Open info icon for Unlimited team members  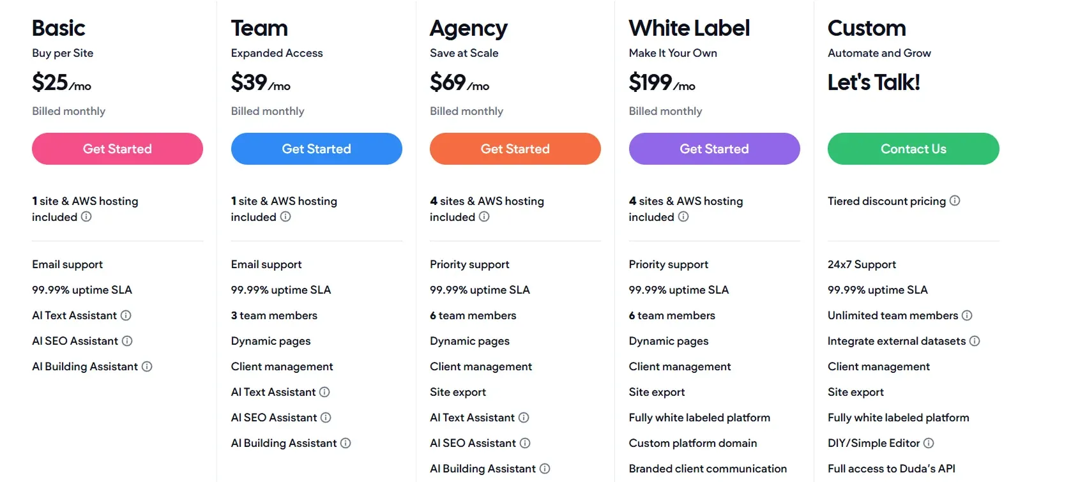pos(967,315)
